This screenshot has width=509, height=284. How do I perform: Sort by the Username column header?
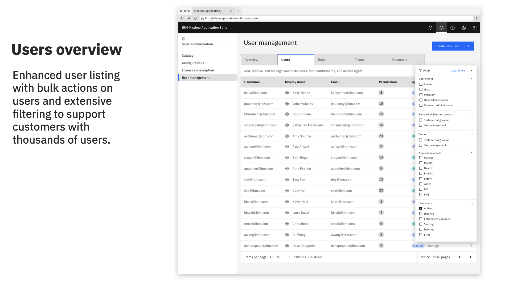[252, 82]
